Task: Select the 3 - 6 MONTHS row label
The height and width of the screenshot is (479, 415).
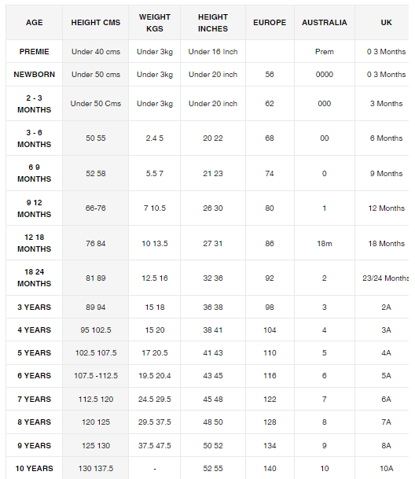Action: tap(35, 138)
